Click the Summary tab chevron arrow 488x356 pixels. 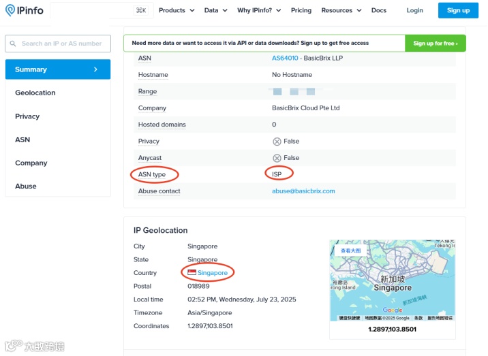pos(95,69)
